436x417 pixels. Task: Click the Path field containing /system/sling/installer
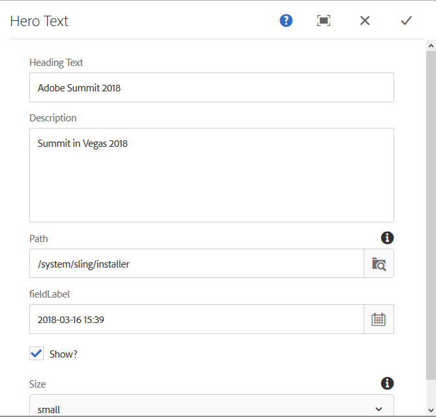[x=196, y=264]
